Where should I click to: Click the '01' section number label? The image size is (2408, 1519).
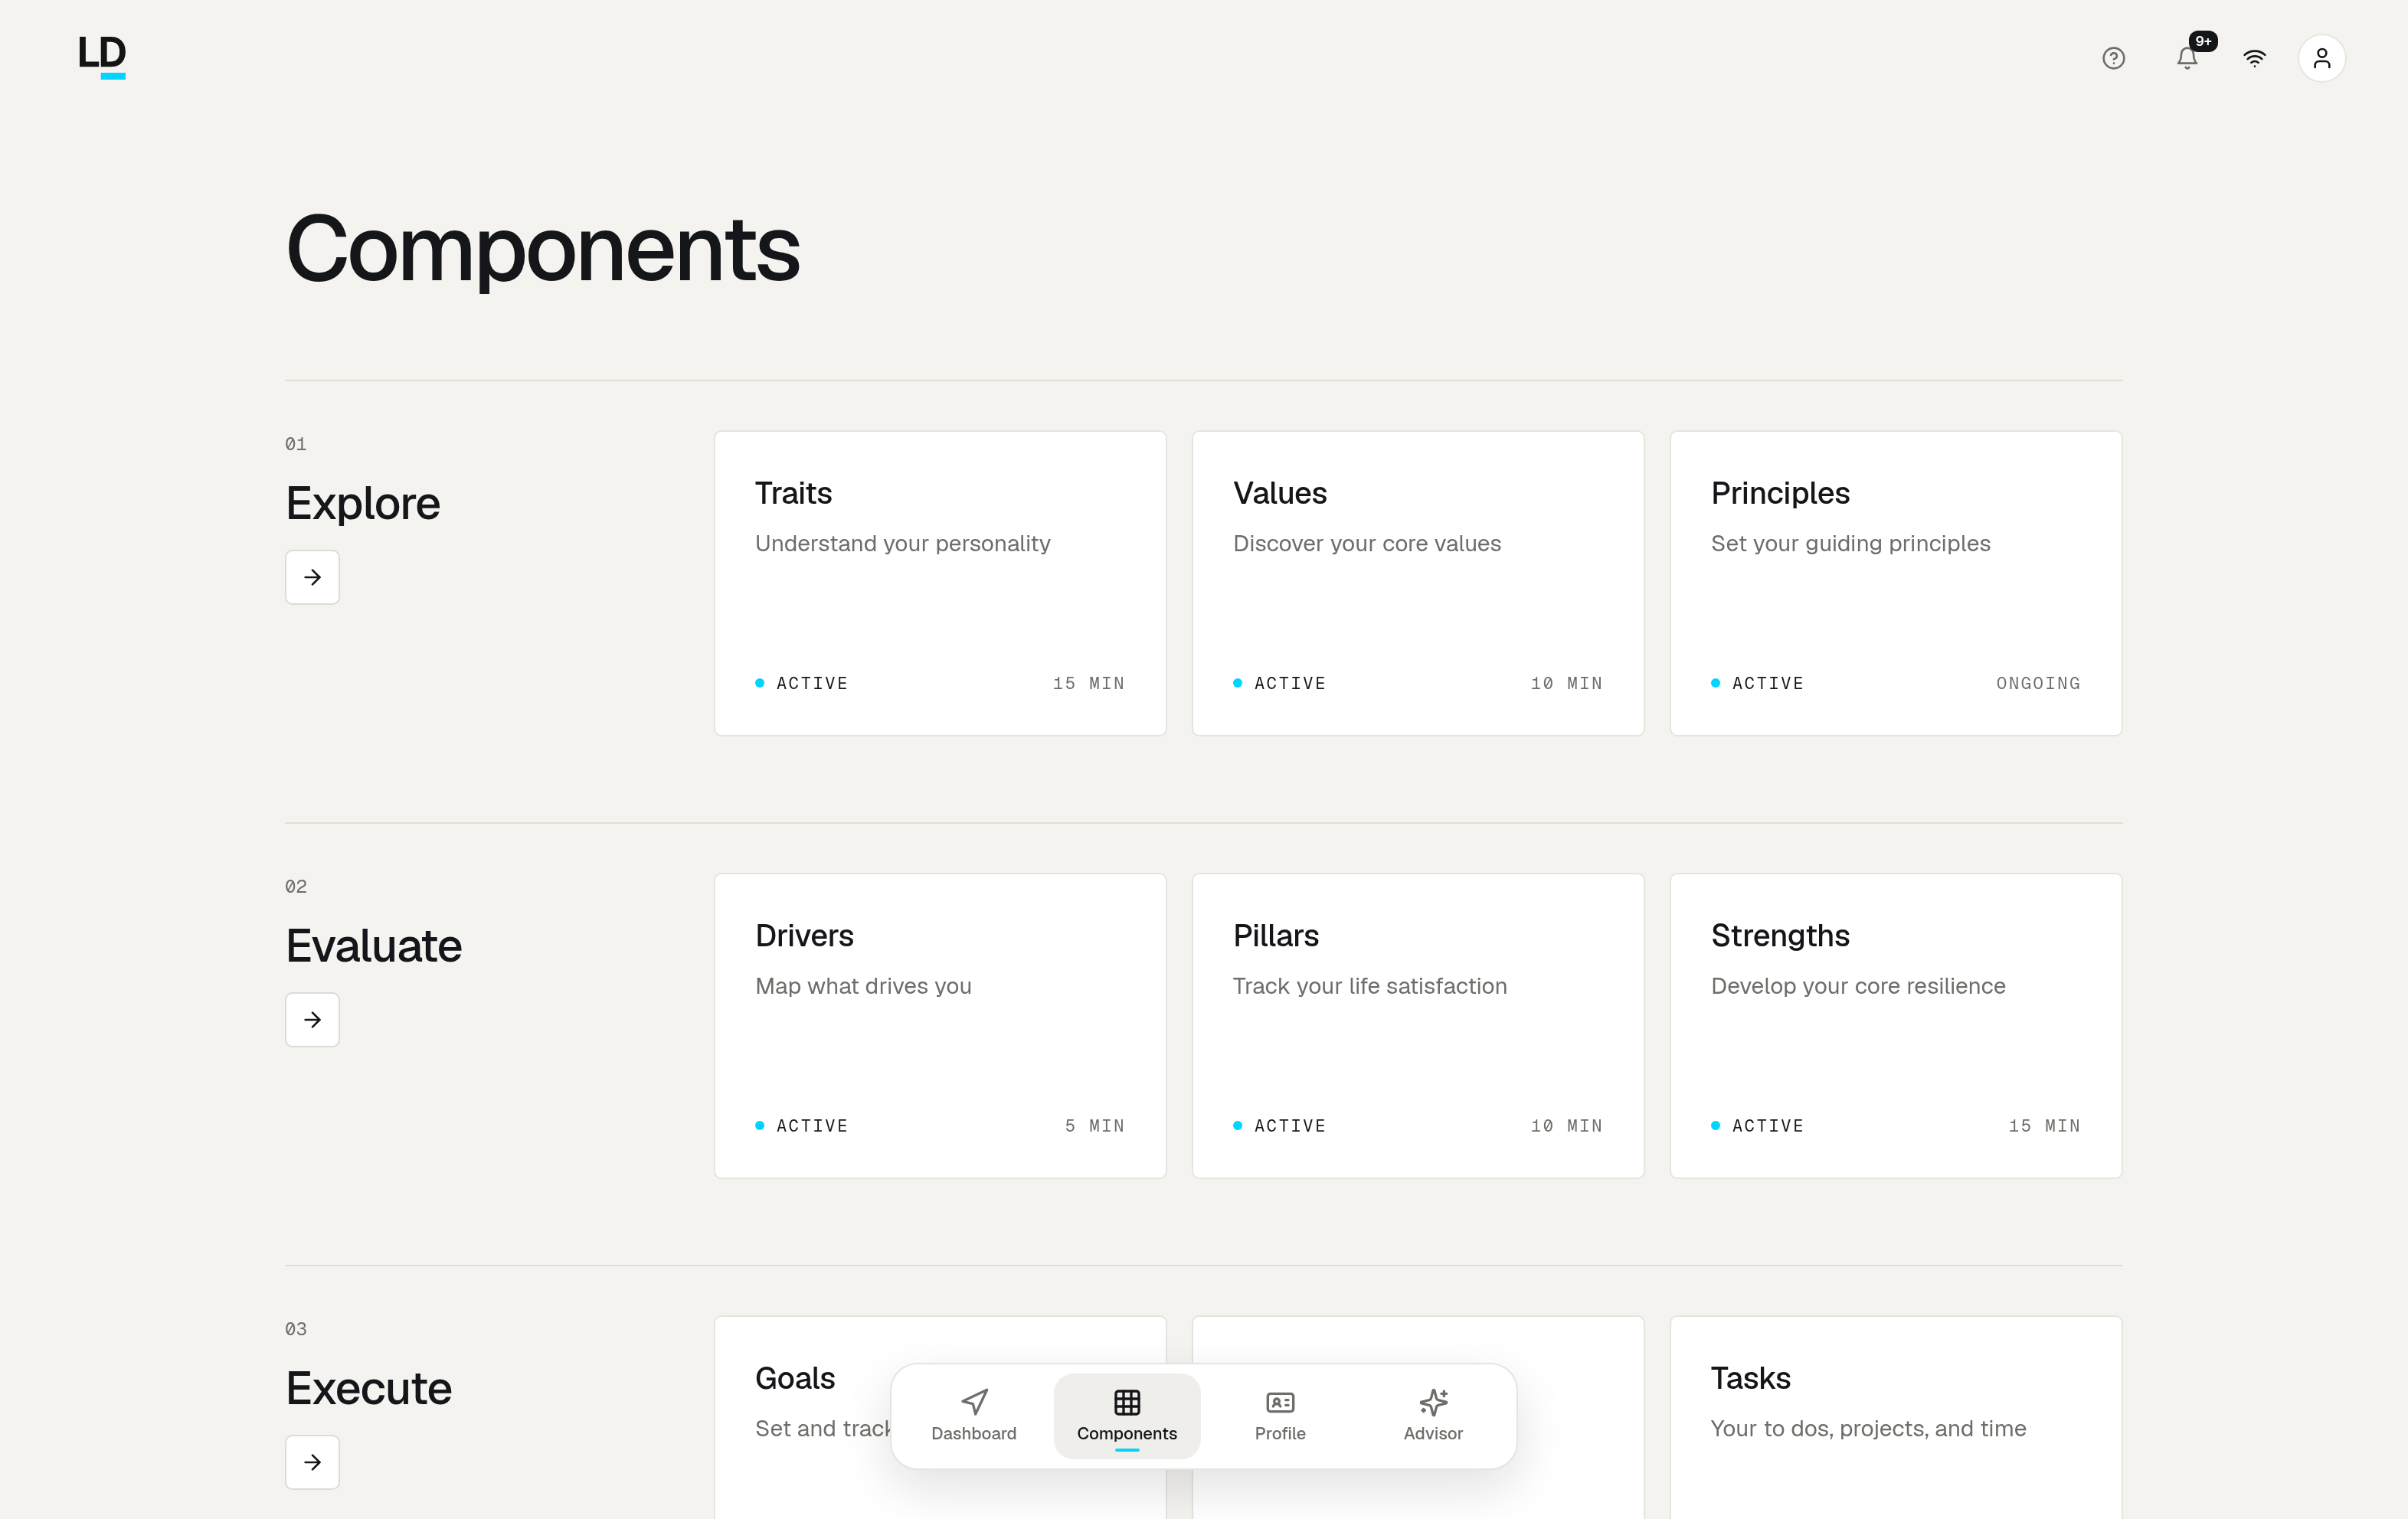click(296, 444)
